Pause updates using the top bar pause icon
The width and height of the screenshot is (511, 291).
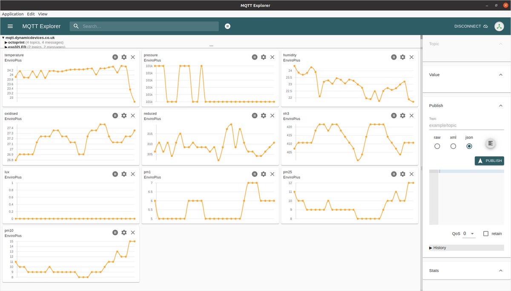[x=228, y=26]
